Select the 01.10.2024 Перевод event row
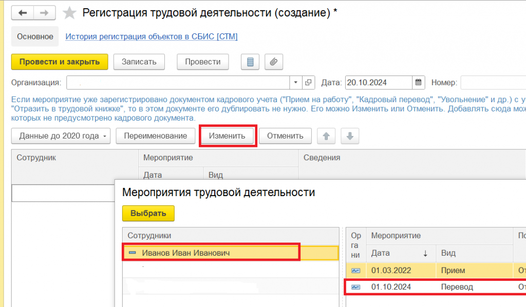 (x=436, y=287)
